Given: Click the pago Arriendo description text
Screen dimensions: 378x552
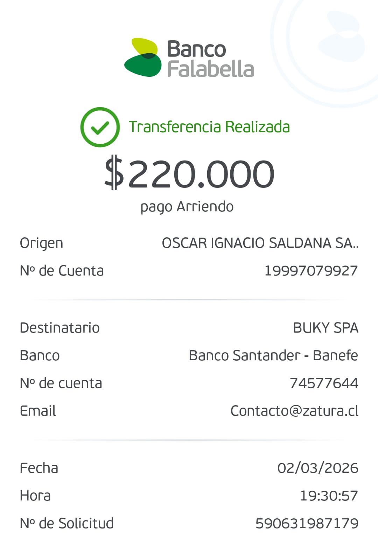Looking at the screenshot, I should 187,207.
